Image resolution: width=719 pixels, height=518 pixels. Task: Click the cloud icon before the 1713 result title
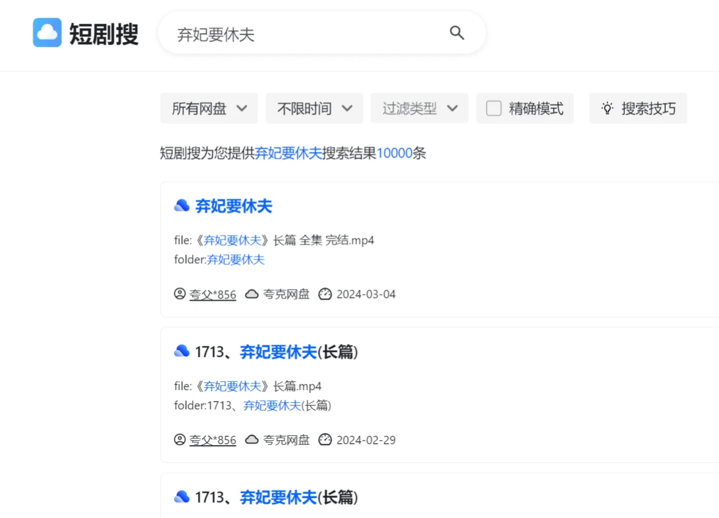(181, 350)
